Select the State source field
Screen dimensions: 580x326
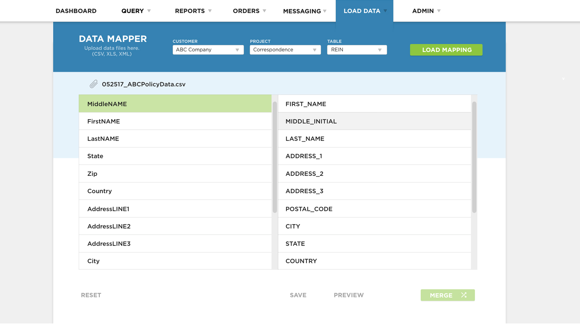[175, 156]
